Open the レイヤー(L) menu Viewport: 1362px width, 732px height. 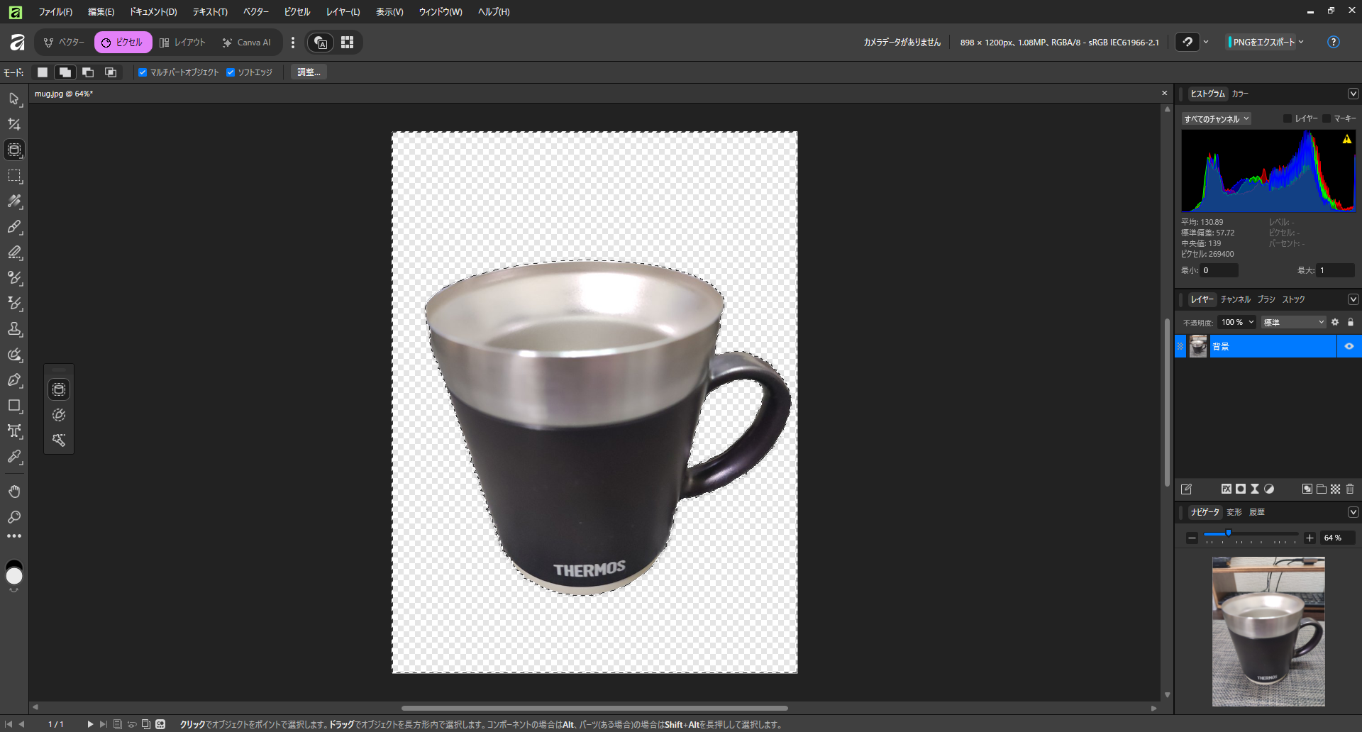(x=343, y=11)
